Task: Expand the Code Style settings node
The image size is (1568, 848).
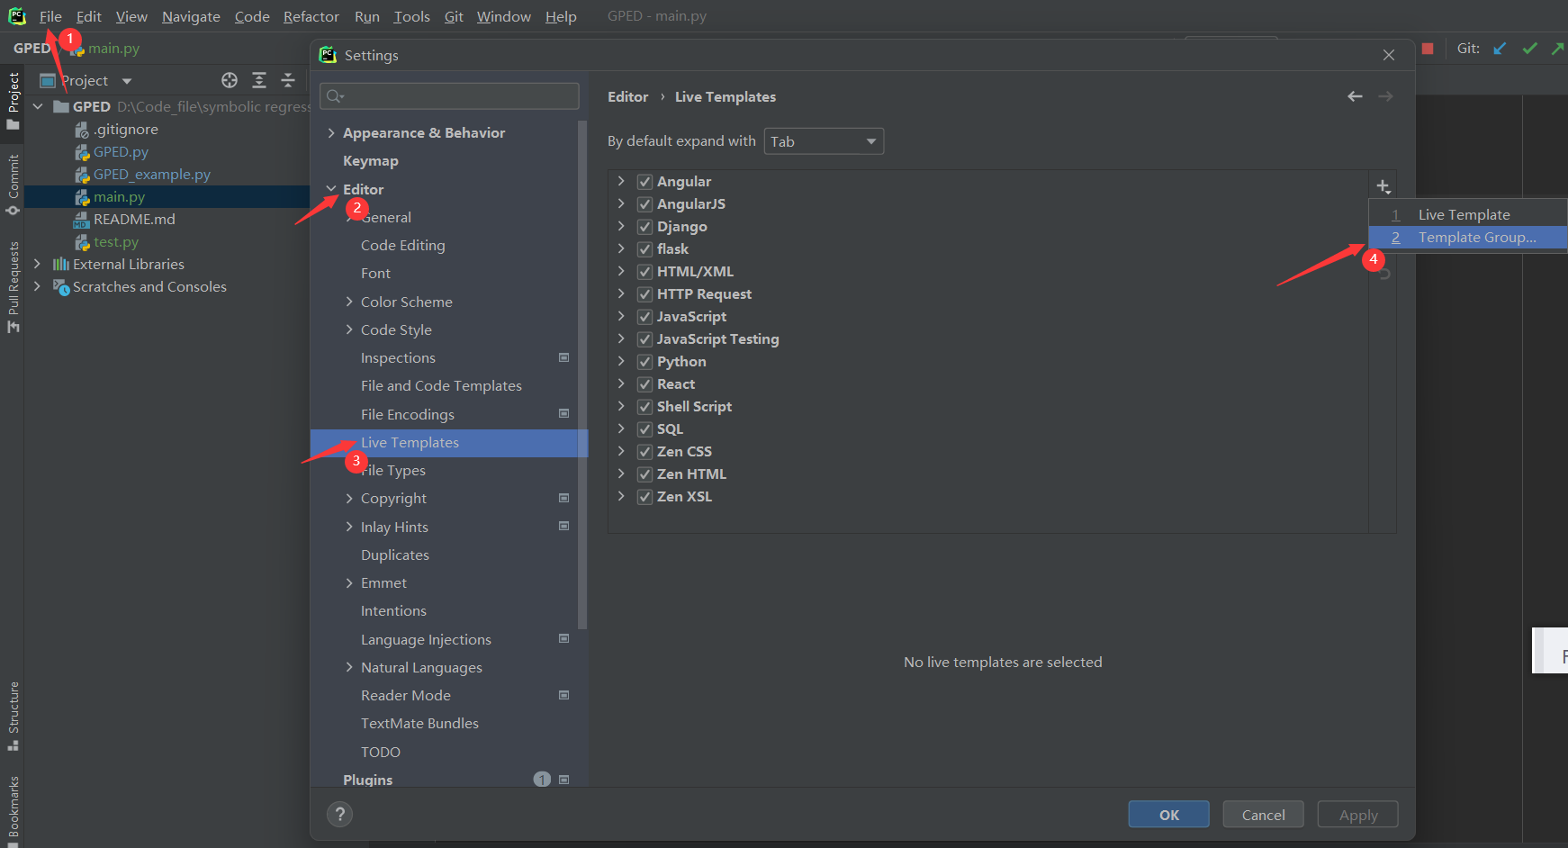Action: tap(349, 329)
